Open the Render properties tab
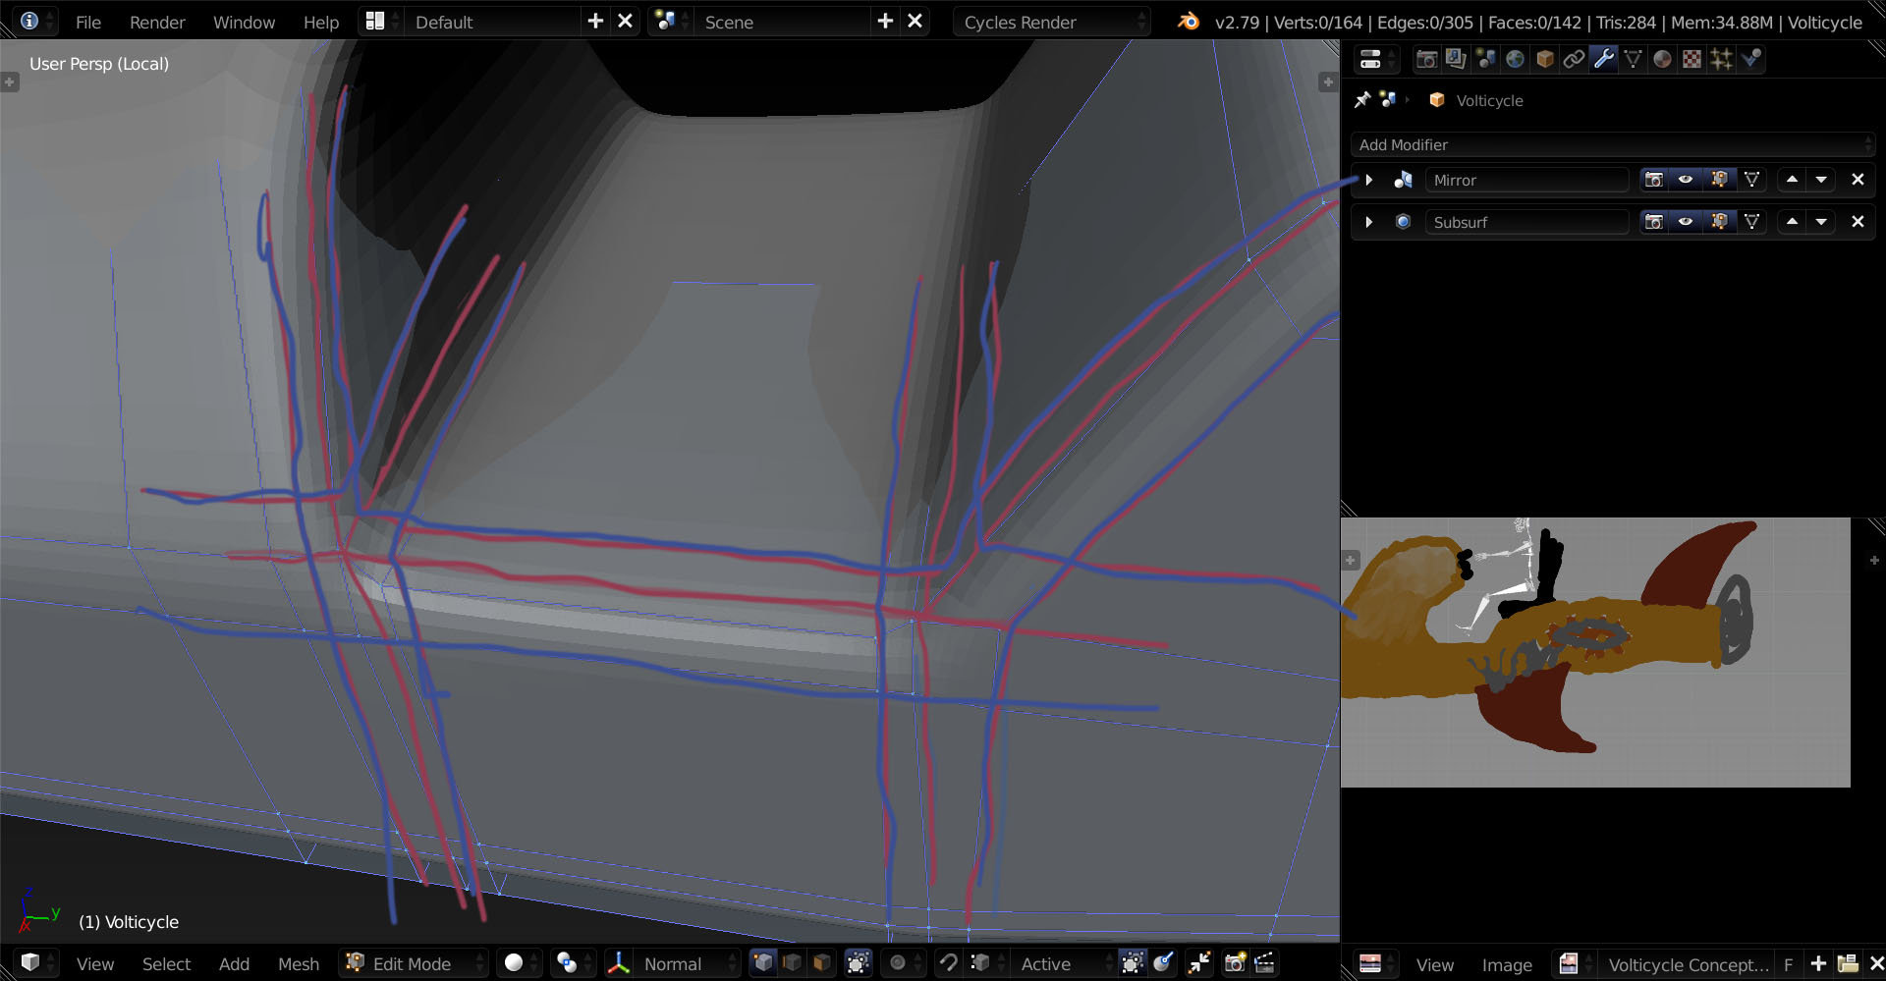Screen dimensions: 1886x981 (1426, 59)
